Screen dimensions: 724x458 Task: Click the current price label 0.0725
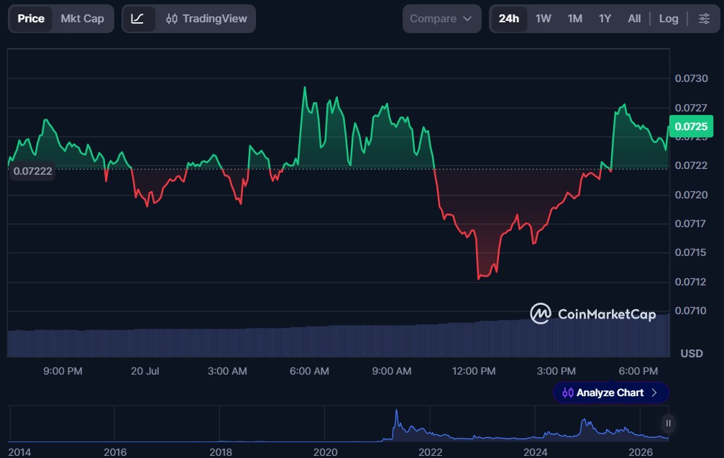click(x=691, y=127)
